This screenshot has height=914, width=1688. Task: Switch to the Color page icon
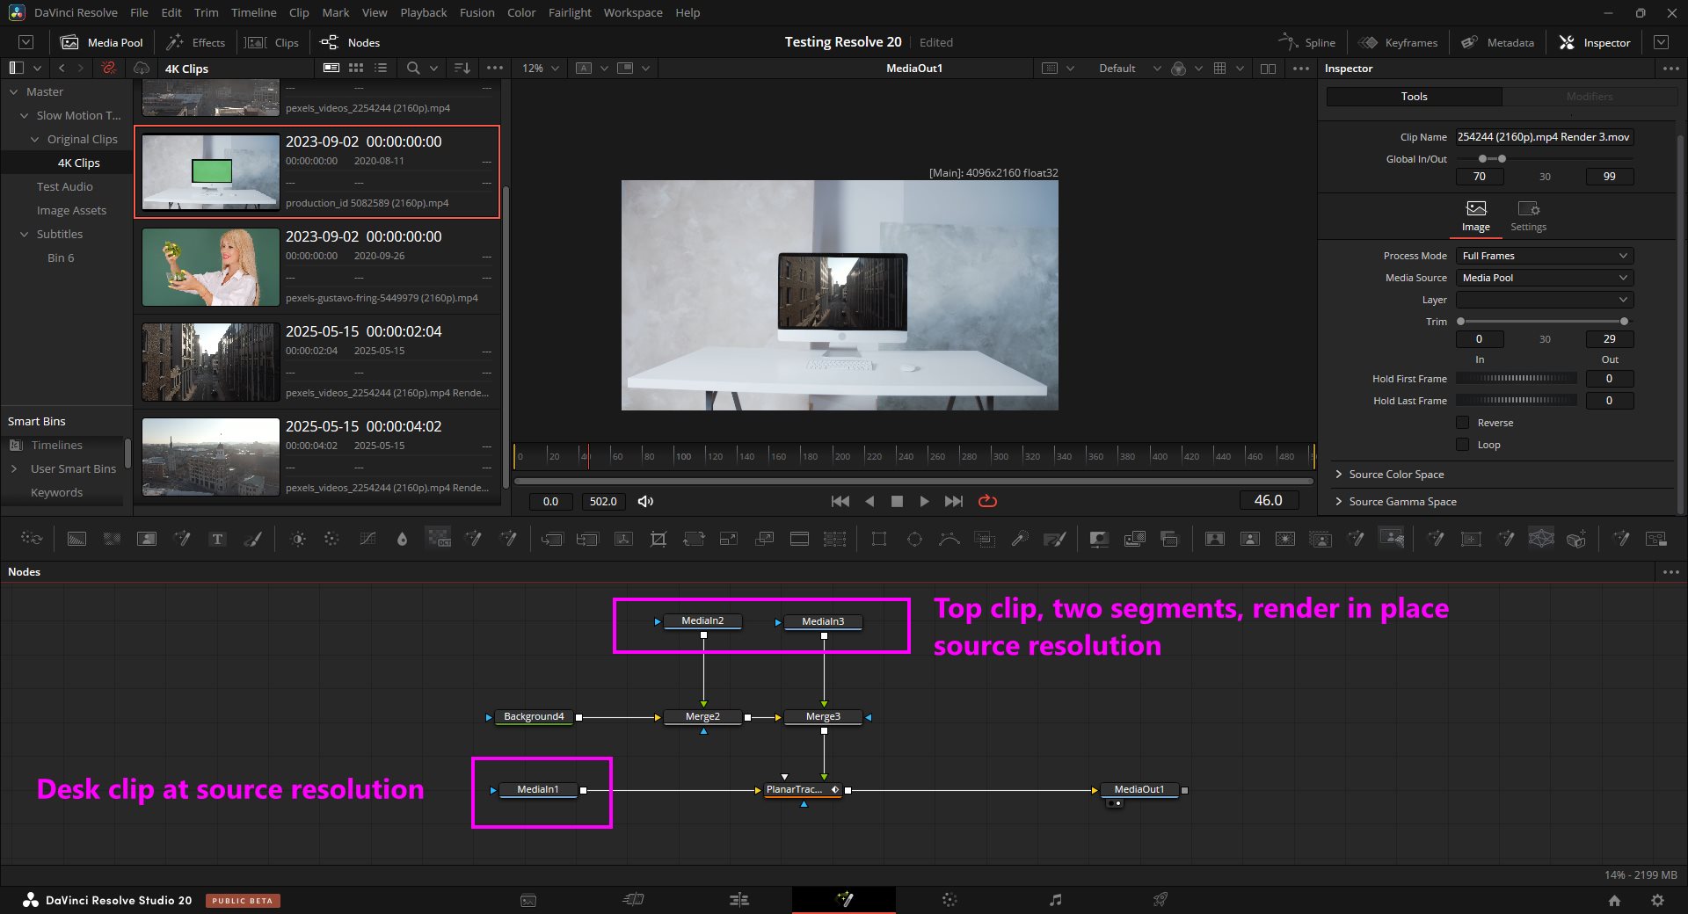pyautogui.click(x=949, y=900)
